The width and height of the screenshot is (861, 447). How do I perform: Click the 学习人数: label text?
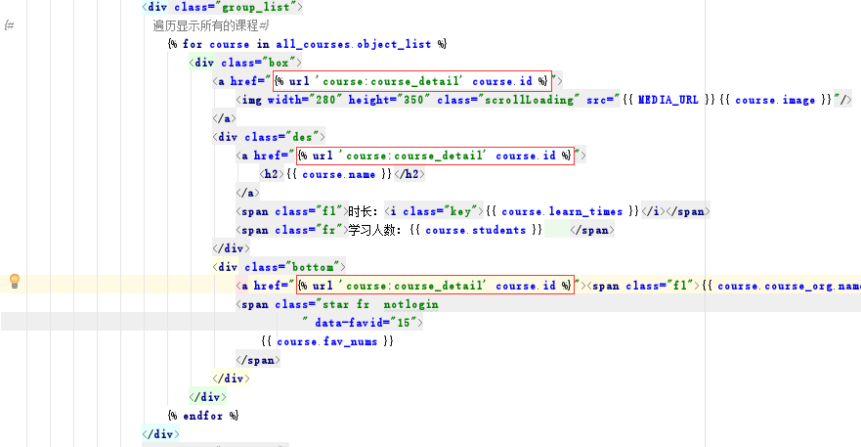[374, 231]
